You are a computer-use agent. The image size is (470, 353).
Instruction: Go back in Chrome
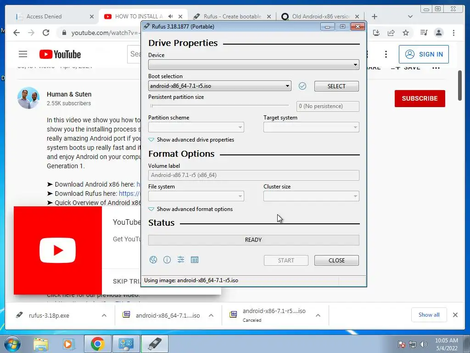tap(17, 33)
